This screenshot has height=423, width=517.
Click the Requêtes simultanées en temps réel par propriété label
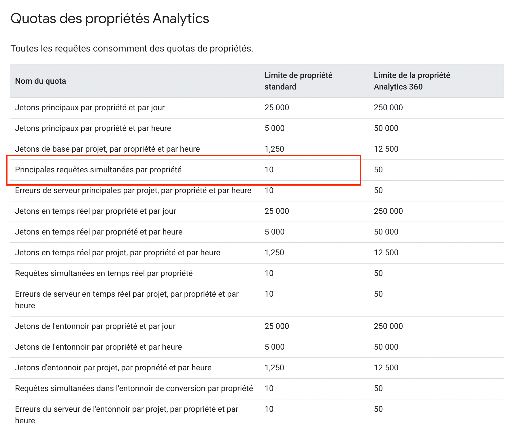(104, 273)
